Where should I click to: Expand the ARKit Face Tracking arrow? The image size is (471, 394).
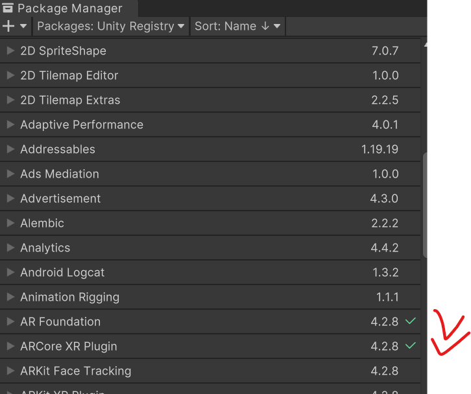pyautogui.click(x=10, y=371)
